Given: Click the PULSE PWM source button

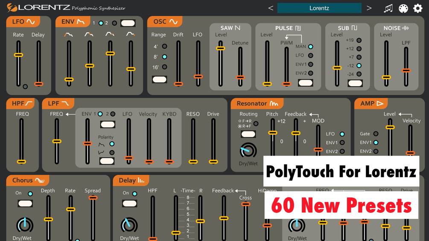Looking at the screenshot, I should tap(305, 83).
